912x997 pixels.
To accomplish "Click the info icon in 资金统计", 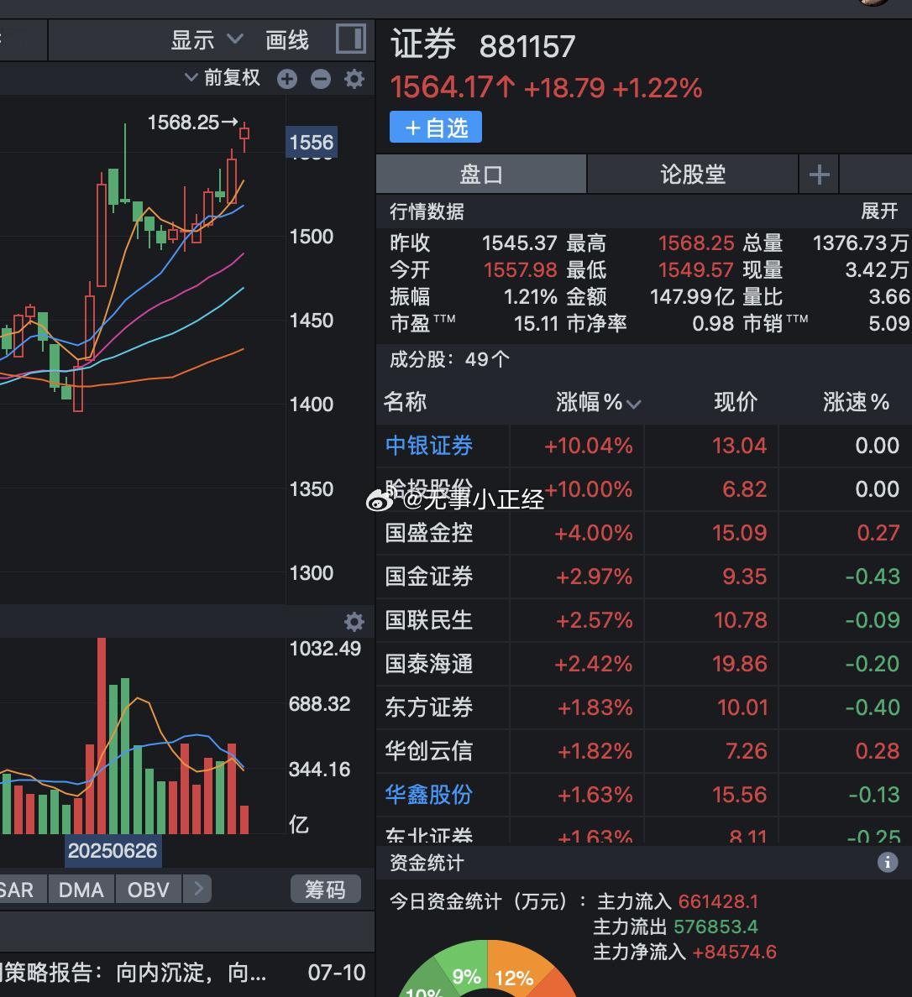I will [x=888, y=862].
